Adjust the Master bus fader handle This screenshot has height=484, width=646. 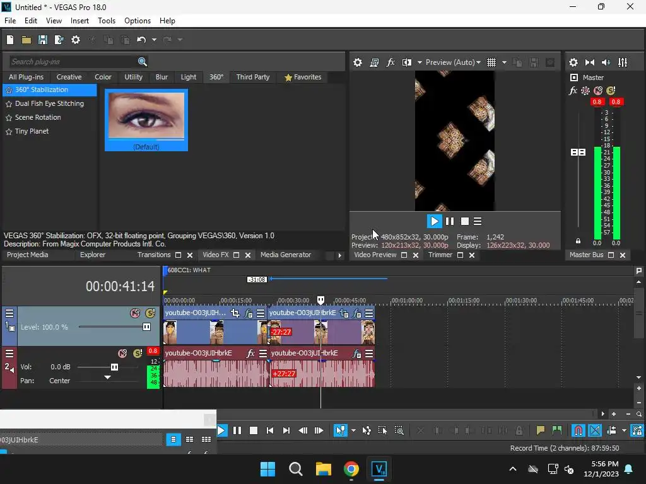point(578,153)
